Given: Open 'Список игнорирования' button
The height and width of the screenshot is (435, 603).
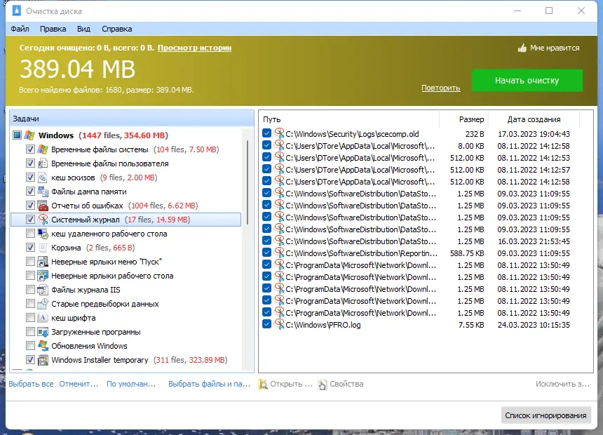Looking at the screenshot, I should (x=546, y=415).
